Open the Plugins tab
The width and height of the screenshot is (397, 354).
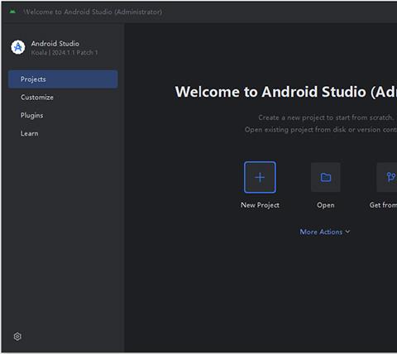click(63, 115)
